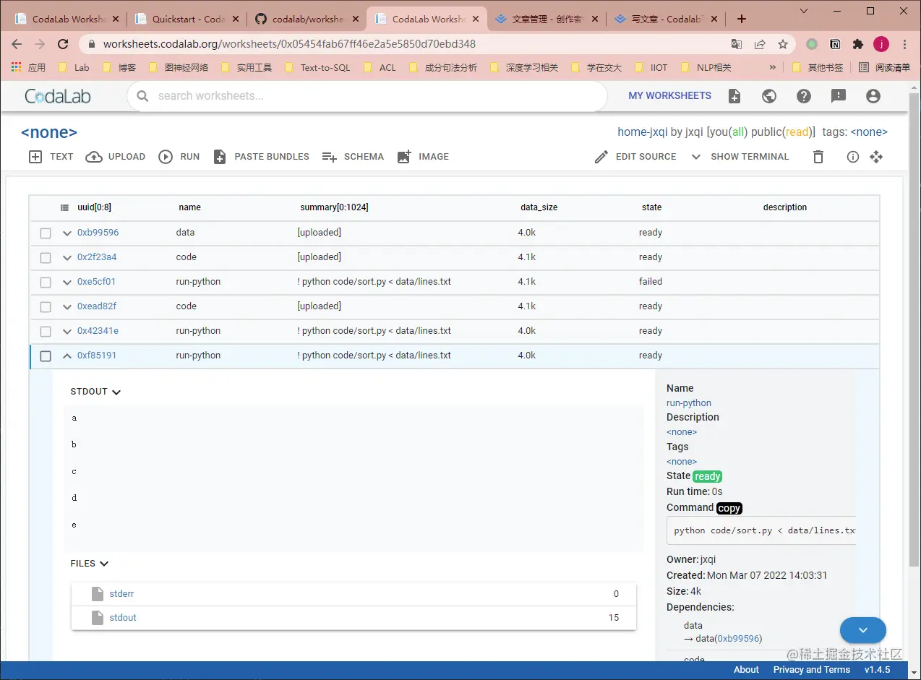
Task: Click the browser address bar URL
Action: [x=289, y=44]
